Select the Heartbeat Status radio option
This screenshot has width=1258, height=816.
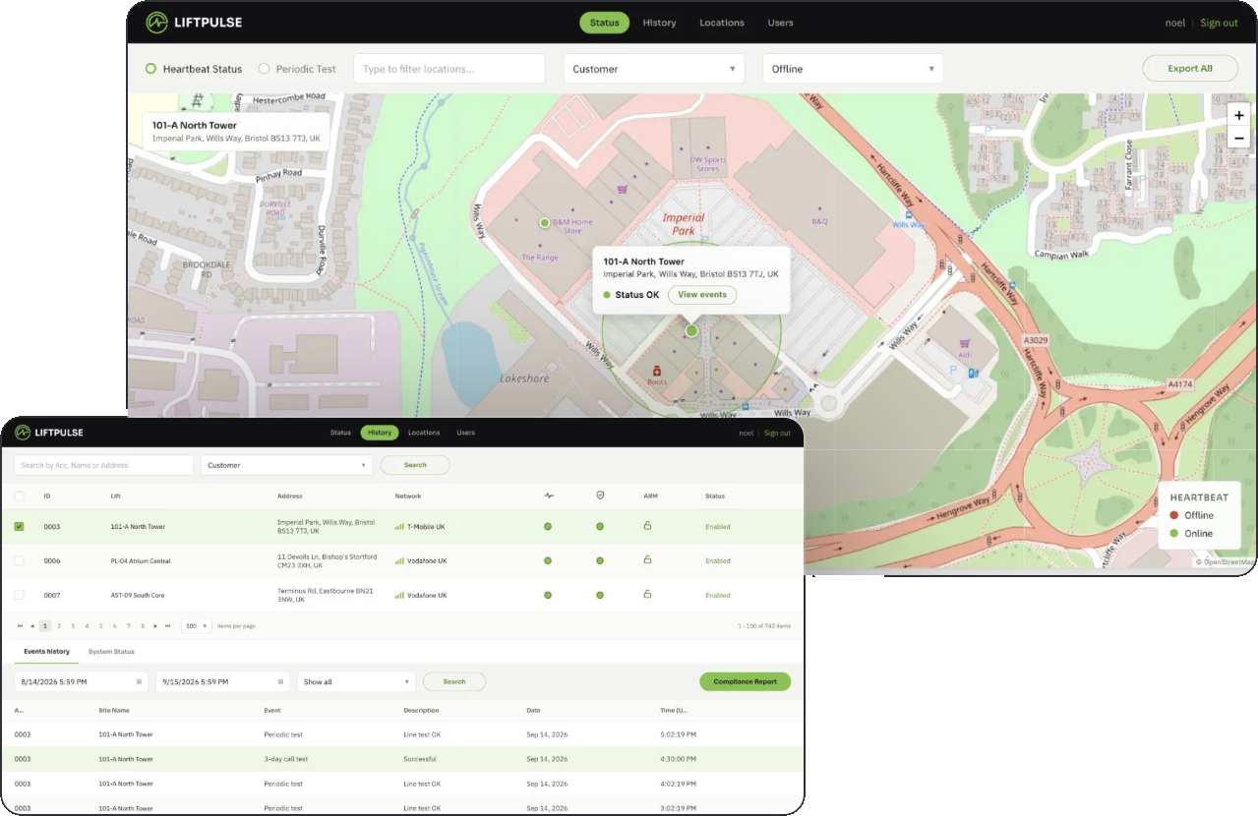[150, 69]
